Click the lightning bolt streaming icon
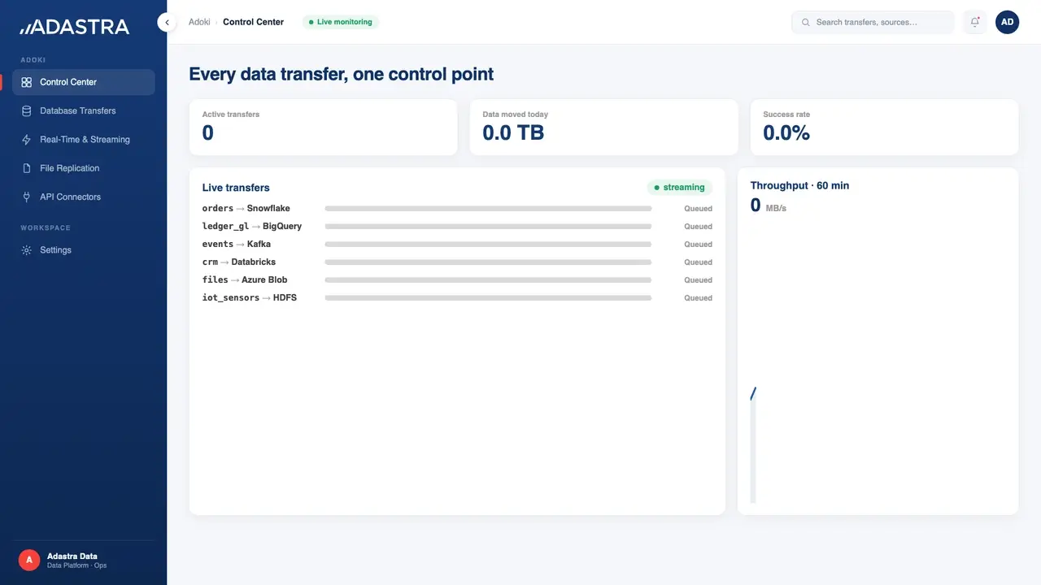The width and height of the screenshot is (1041, 585). (x=27, y=140)
